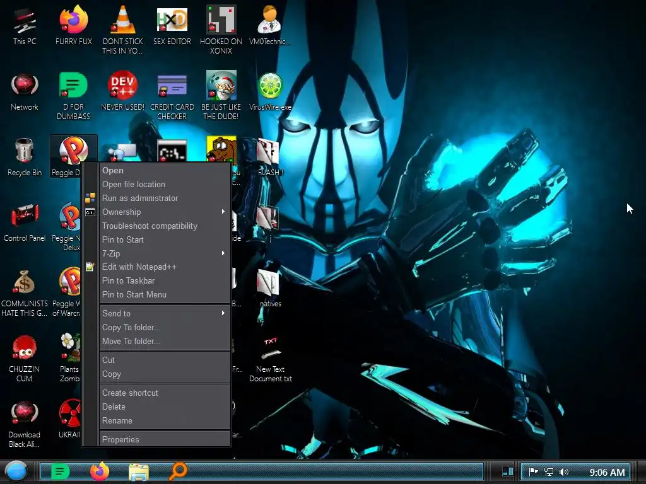Select the CHUZZIN CUM shortcut
Image resolution: width=646 pixels, height=484 pixels.
(25, 358)
